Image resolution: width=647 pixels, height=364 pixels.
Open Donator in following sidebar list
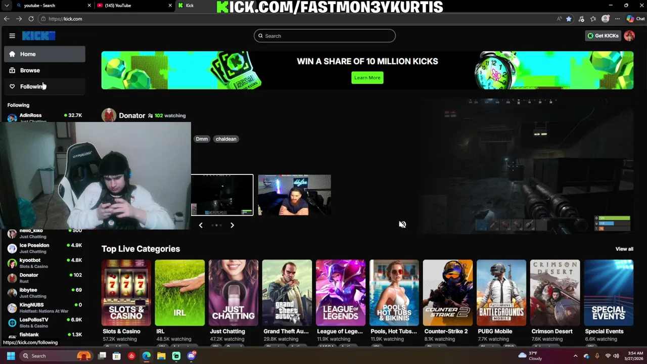tap(44, 278)
